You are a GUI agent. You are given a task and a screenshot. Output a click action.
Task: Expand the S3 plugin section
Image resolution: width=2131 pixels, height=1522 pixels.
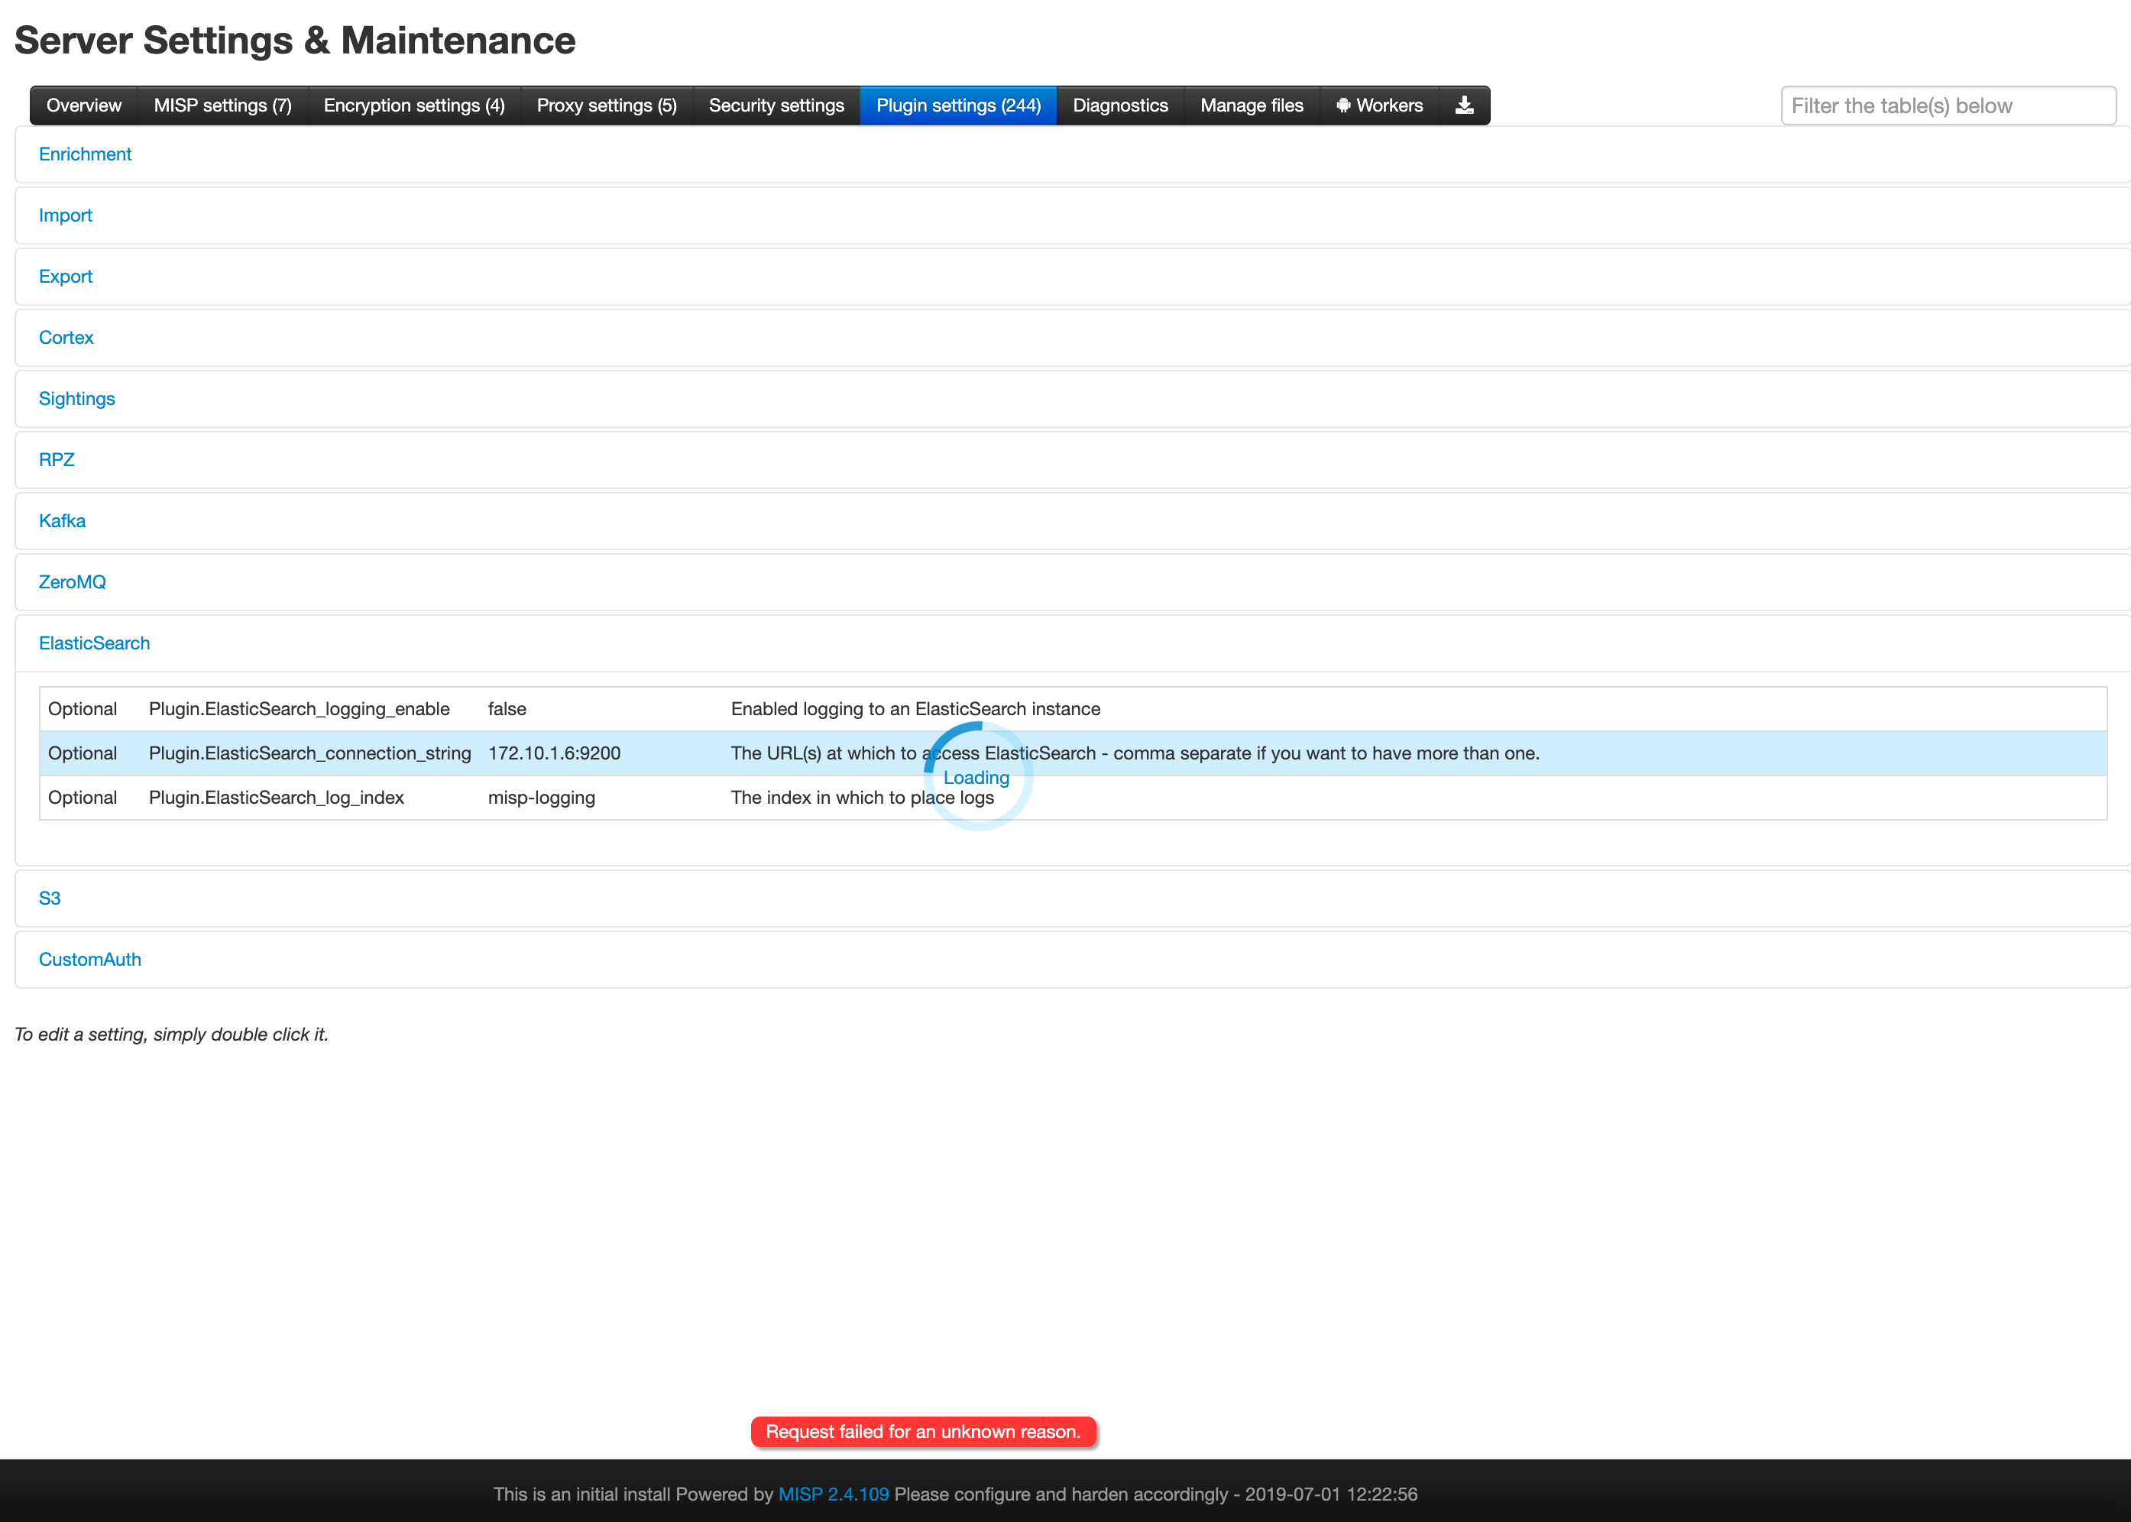pyautogui.click(x=50, y=898)
